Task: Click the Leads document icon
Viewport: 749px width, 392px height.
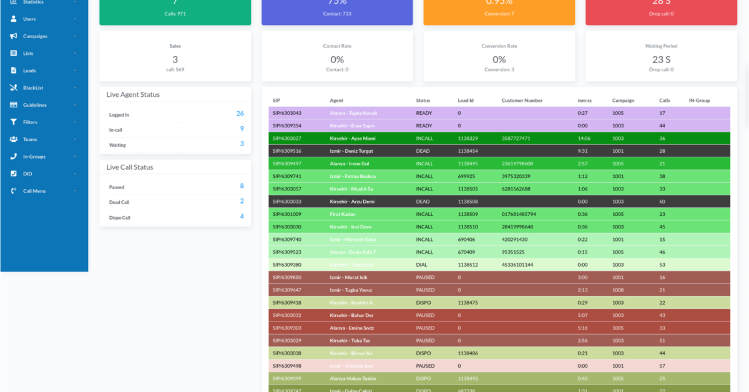Action: point(14,71)
